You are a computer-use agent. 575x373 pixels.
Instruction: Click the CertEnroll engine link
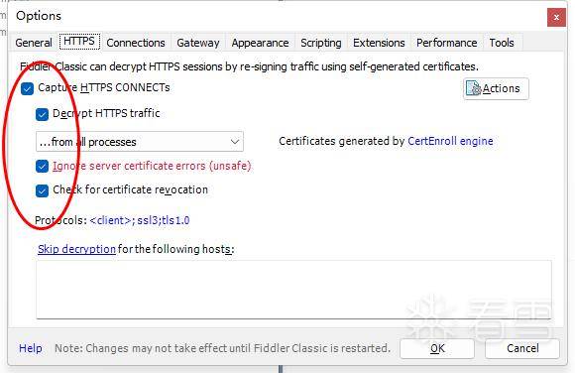click(450, 141)
